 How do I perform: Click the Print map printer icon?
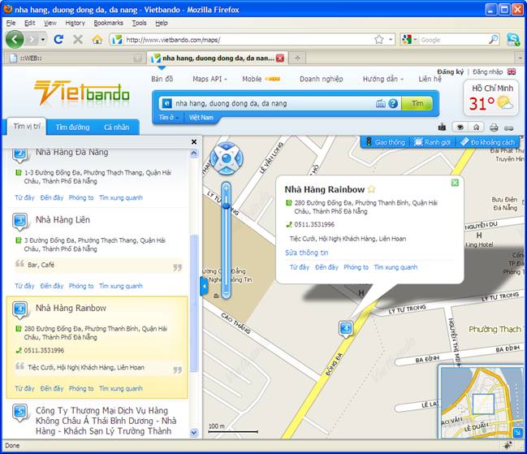(494, 128)
